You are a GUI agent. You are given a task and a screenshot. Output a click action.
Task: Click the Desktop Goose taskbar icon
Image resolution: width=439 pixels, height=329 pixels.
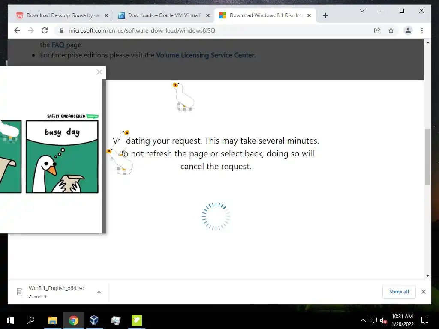click(x=137, y=320)
